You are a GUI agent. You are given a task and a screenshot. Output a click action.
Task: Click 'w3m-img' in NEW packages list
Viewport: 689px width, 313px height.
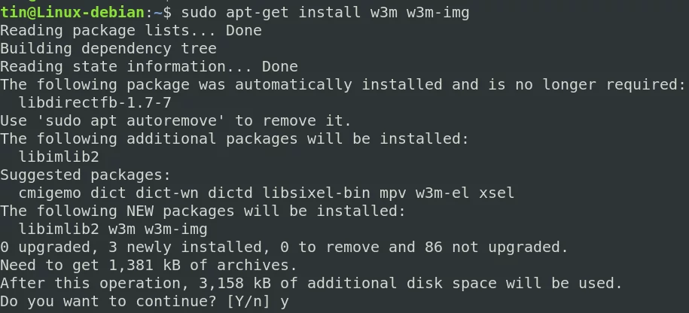pos(175,229)
